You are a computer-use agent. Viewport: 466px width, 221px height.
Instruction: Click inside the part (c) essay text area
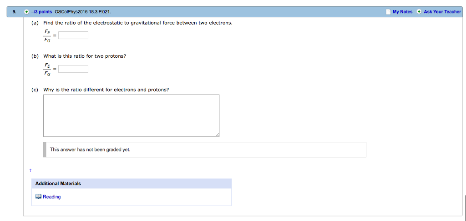131,116
